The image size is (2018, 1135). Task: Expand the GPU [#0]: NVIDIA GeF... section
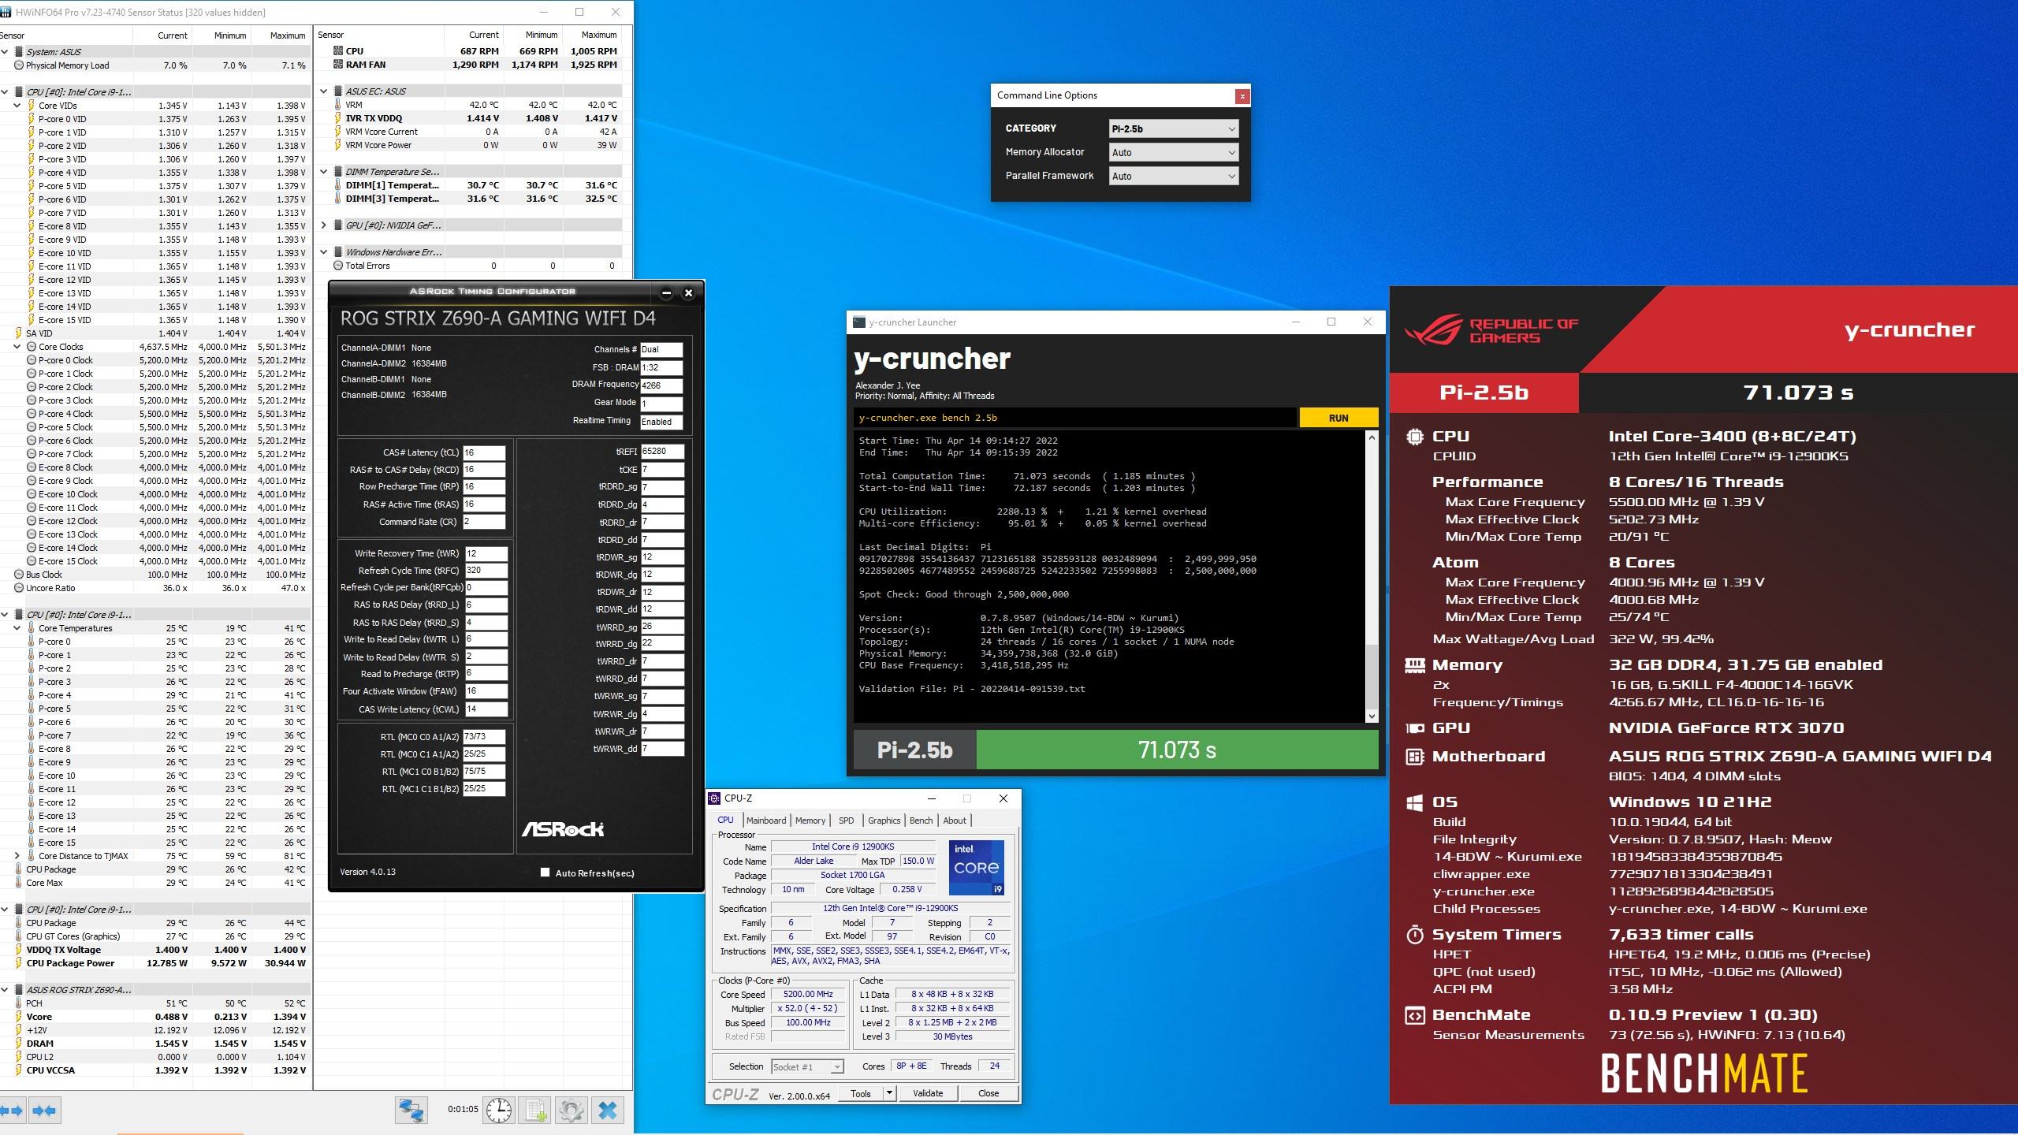pyautogui.click(x=324, y=225)
